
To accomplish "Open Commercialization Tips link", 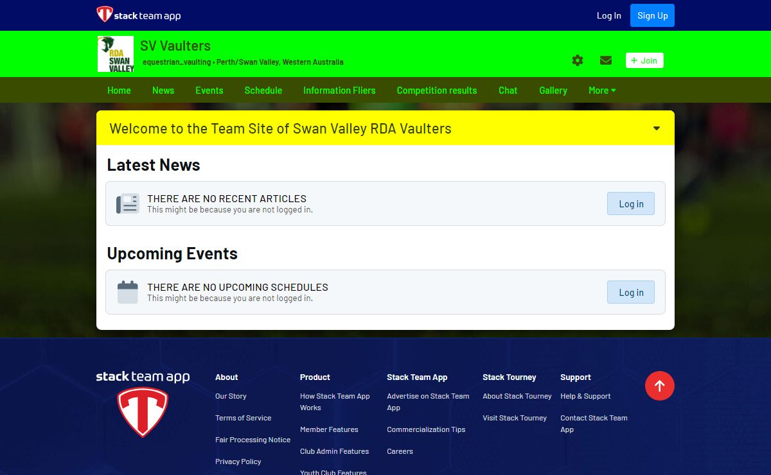I will pyautogui.click(x=426, y=429).
